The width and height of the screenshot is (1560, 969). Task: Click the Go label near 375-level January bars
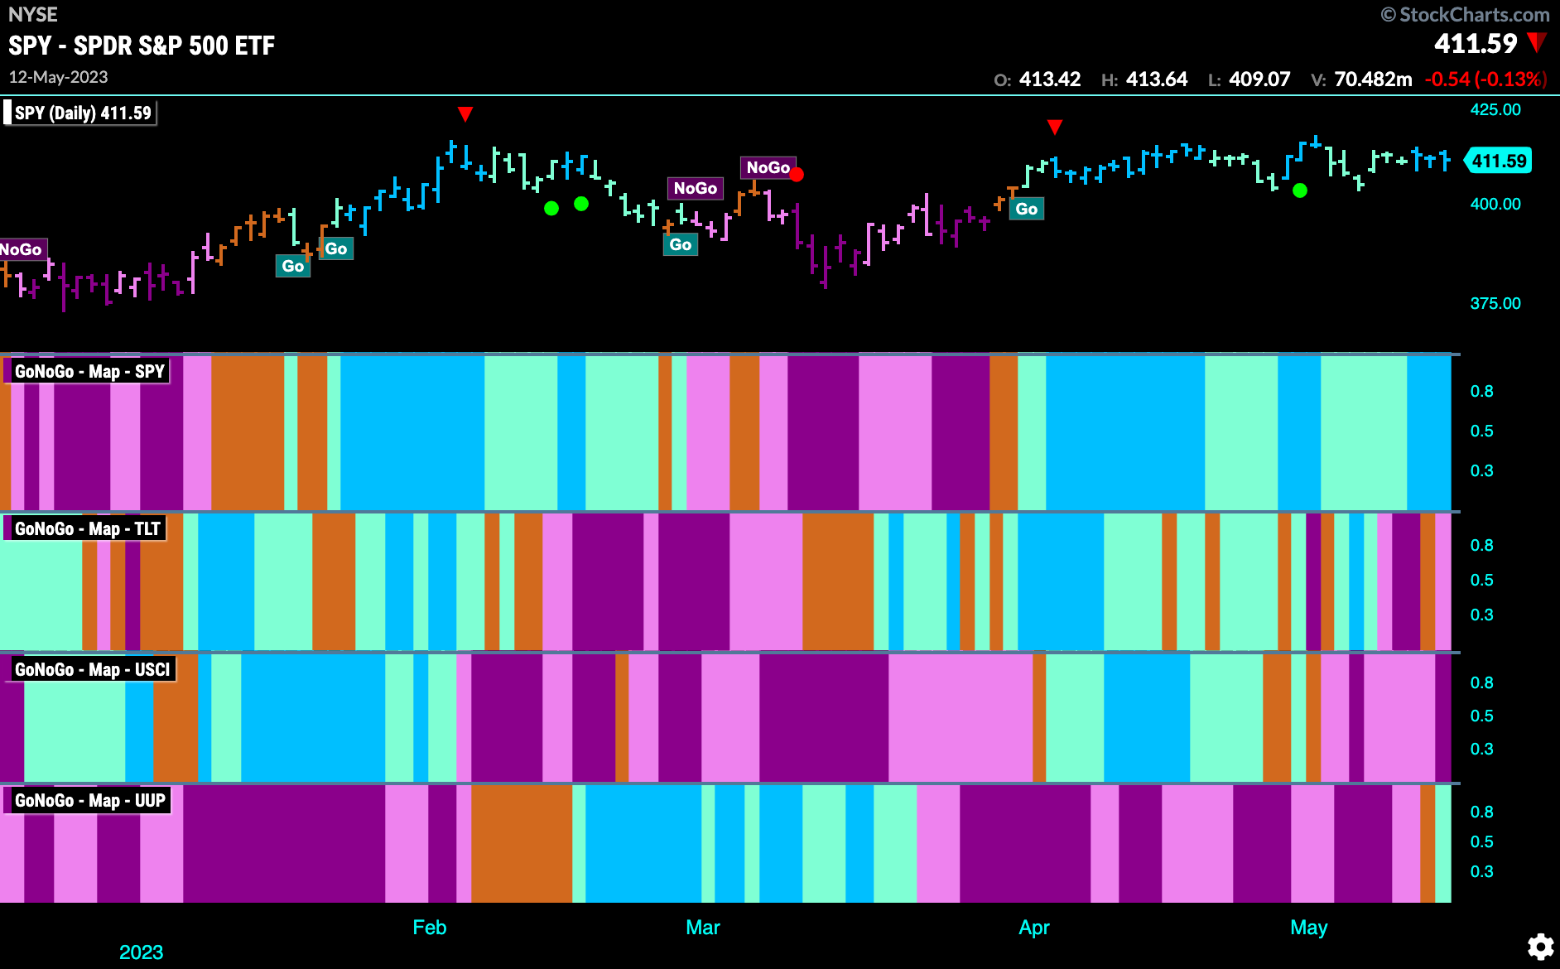(293, 266)
